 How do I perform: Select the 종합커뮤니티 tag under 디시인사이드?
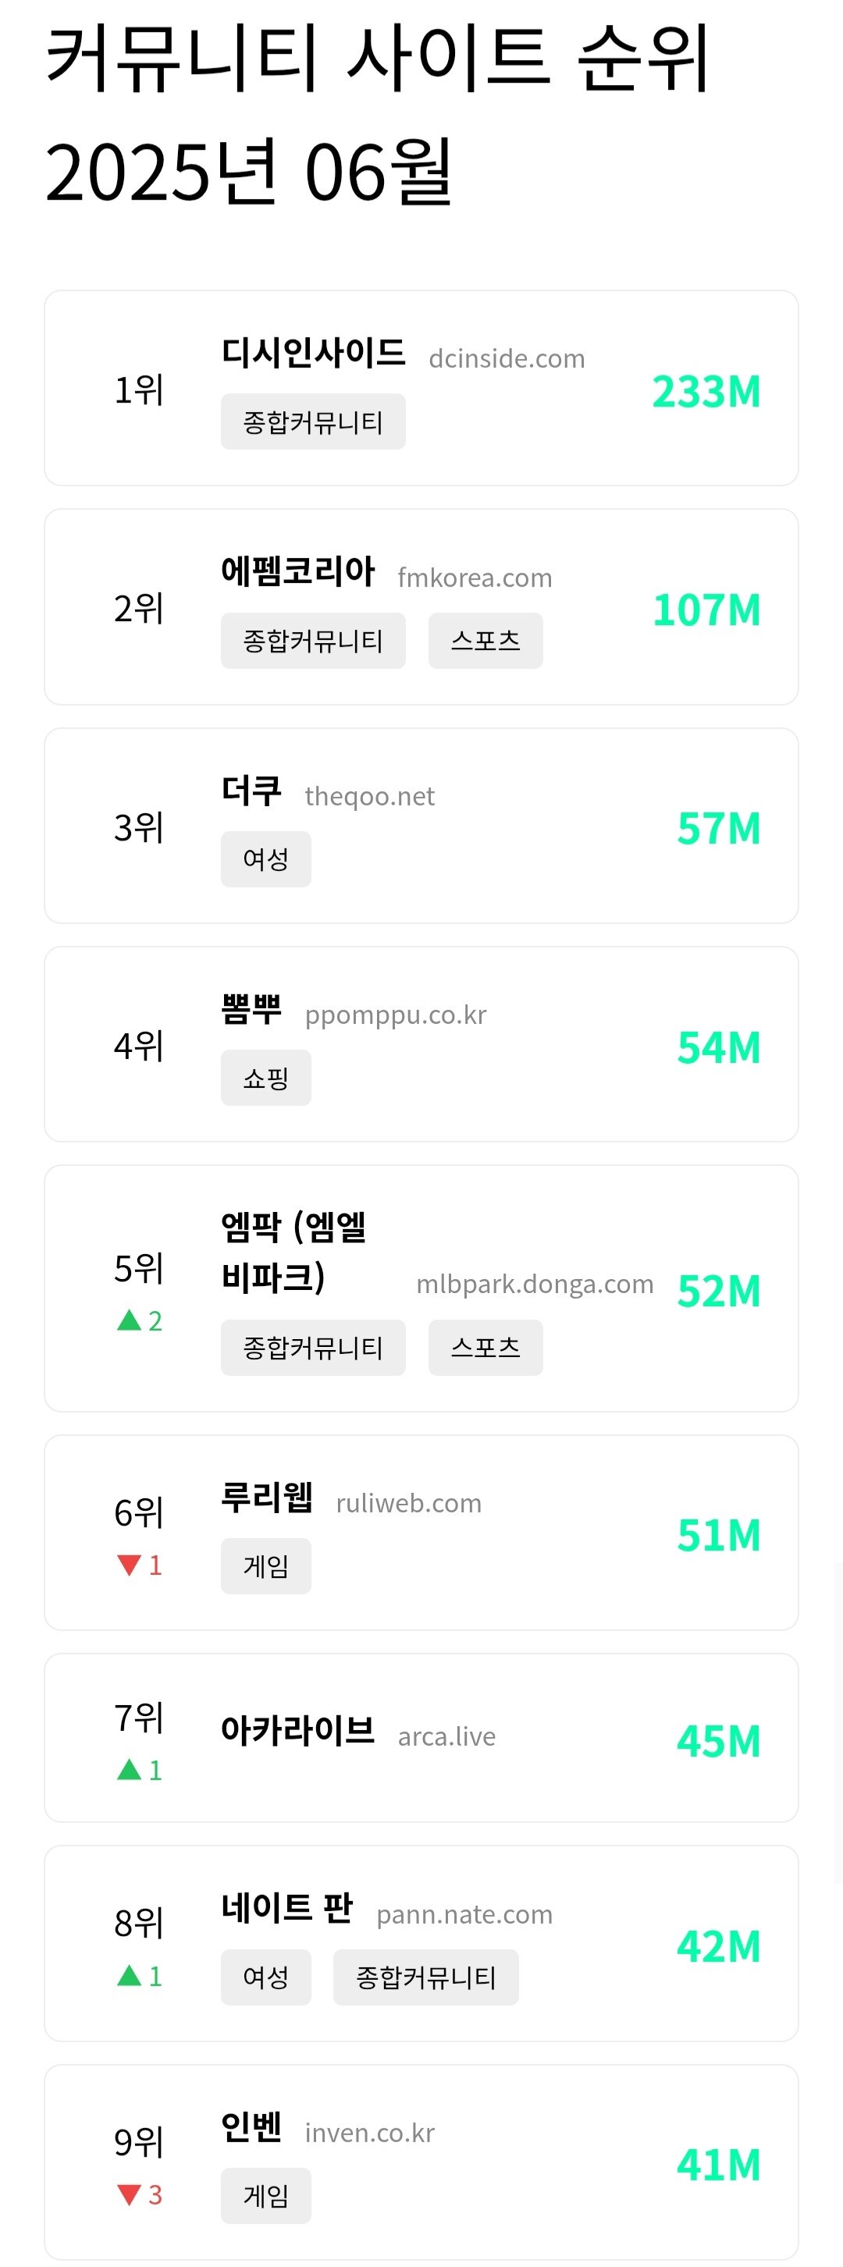click(312, 421)
